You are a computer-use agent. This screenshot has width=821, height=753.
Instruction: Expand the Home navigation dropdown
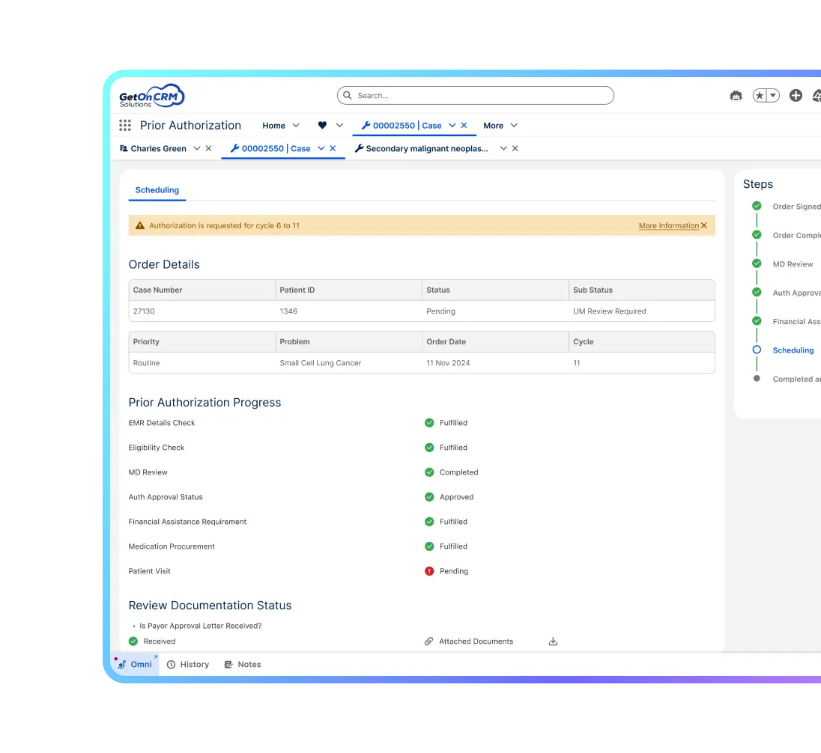click(296, 126)
